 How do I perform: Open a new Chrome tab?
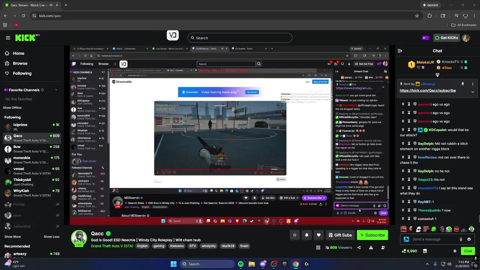click(66, 5)
